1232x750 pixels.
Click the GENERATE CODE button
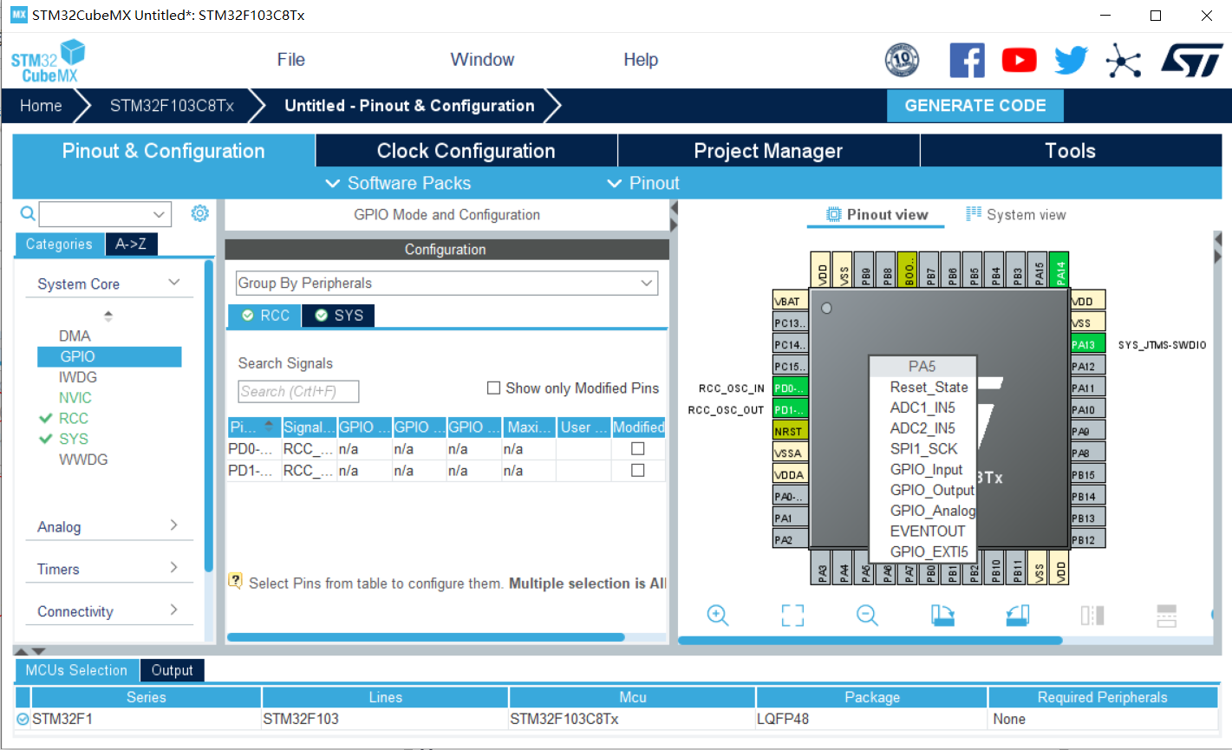coord(975,106)
